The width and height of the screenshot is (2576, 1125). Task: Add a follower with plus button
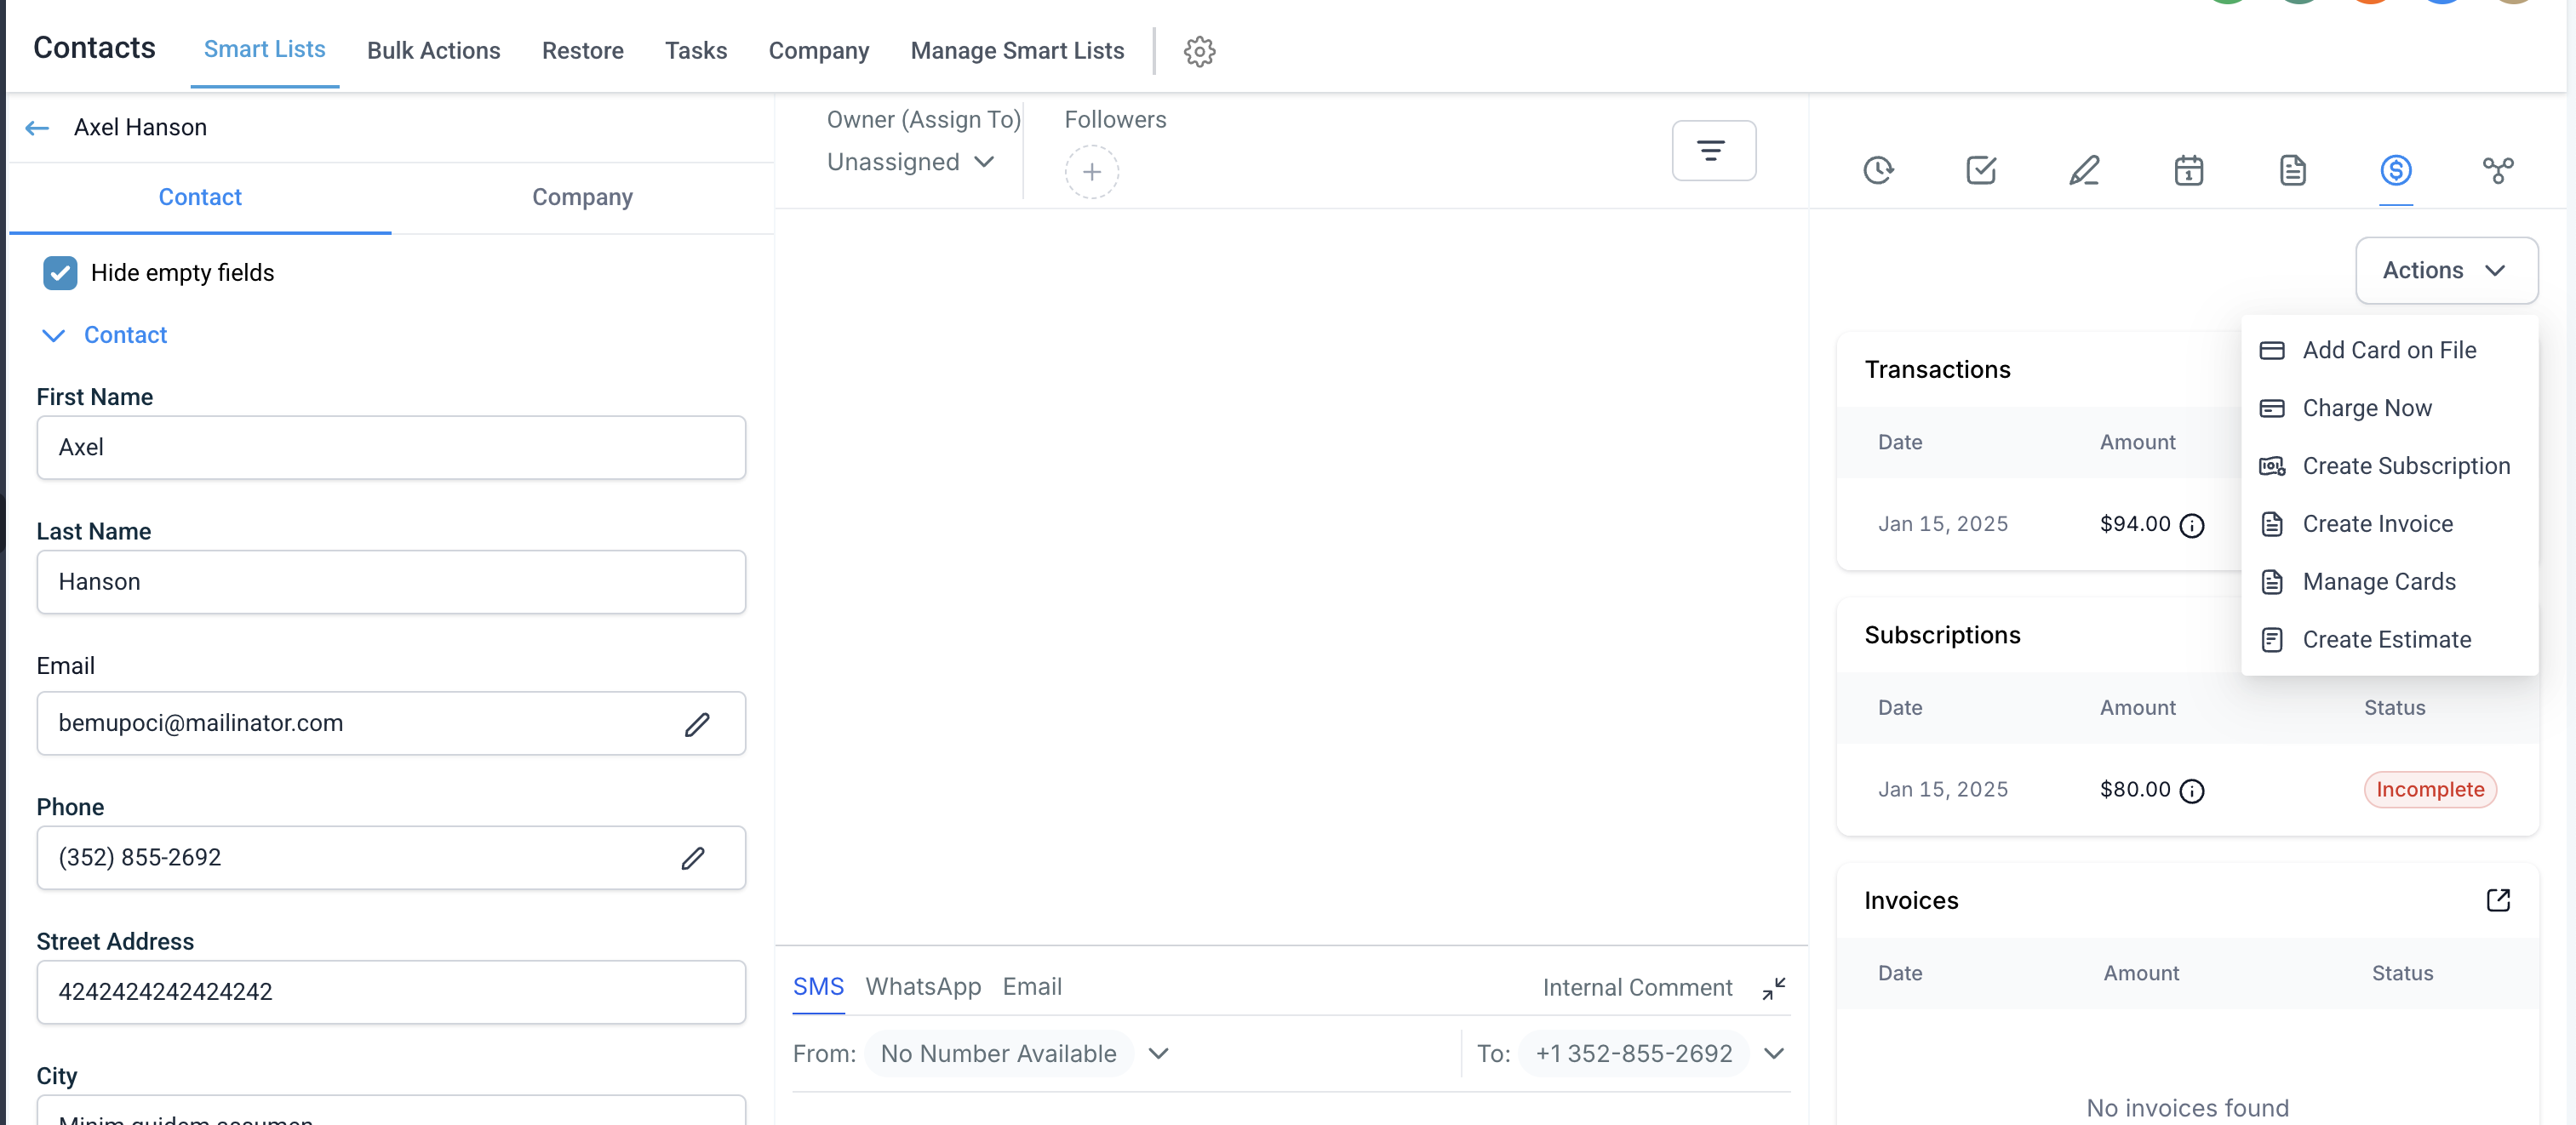(1091, 172)
